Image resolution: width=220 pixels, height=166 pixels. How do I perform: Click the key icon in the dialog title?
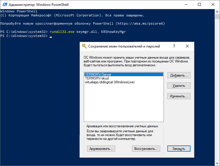84,46
